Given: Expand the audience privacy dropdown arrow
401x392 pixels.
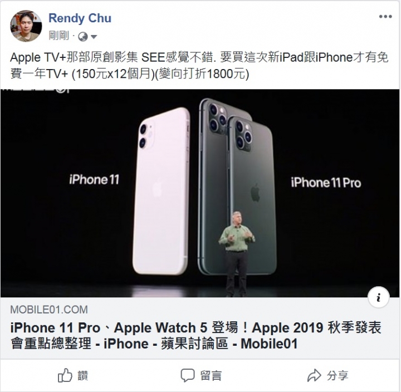Looking at the screenshot, I should click(x=94, y=37).
